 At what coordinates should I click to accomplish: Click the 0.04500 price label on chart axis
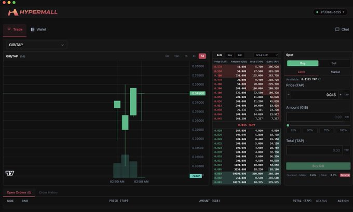pos(198,93)
